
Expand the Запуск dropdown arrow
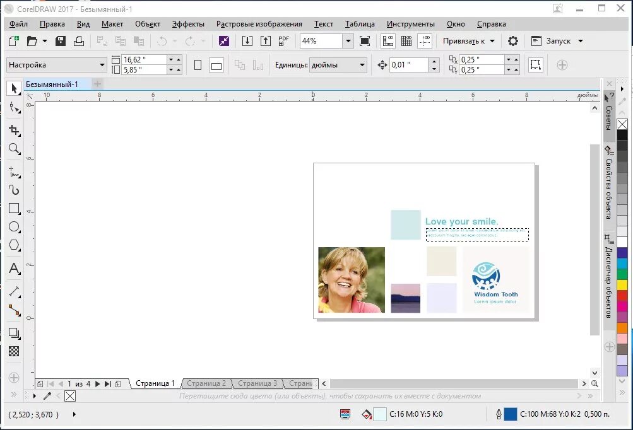coord(581,41)
